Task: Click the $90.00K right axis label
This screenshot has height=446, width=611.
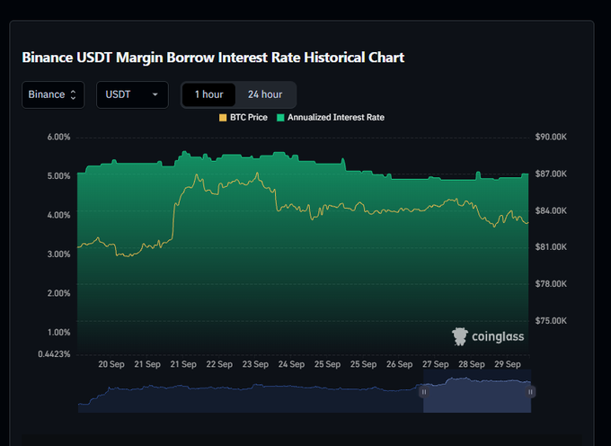Action: (551, 137)
